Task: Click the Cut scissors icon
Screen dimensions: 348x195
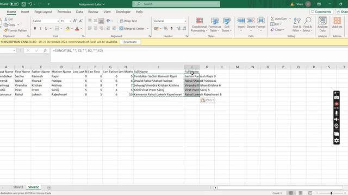Action: point(6,19)
